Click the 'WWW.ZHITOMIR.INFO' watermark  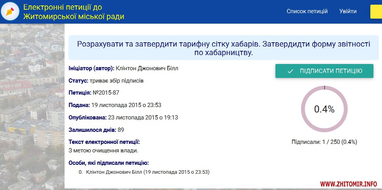[x=349, y=183]
